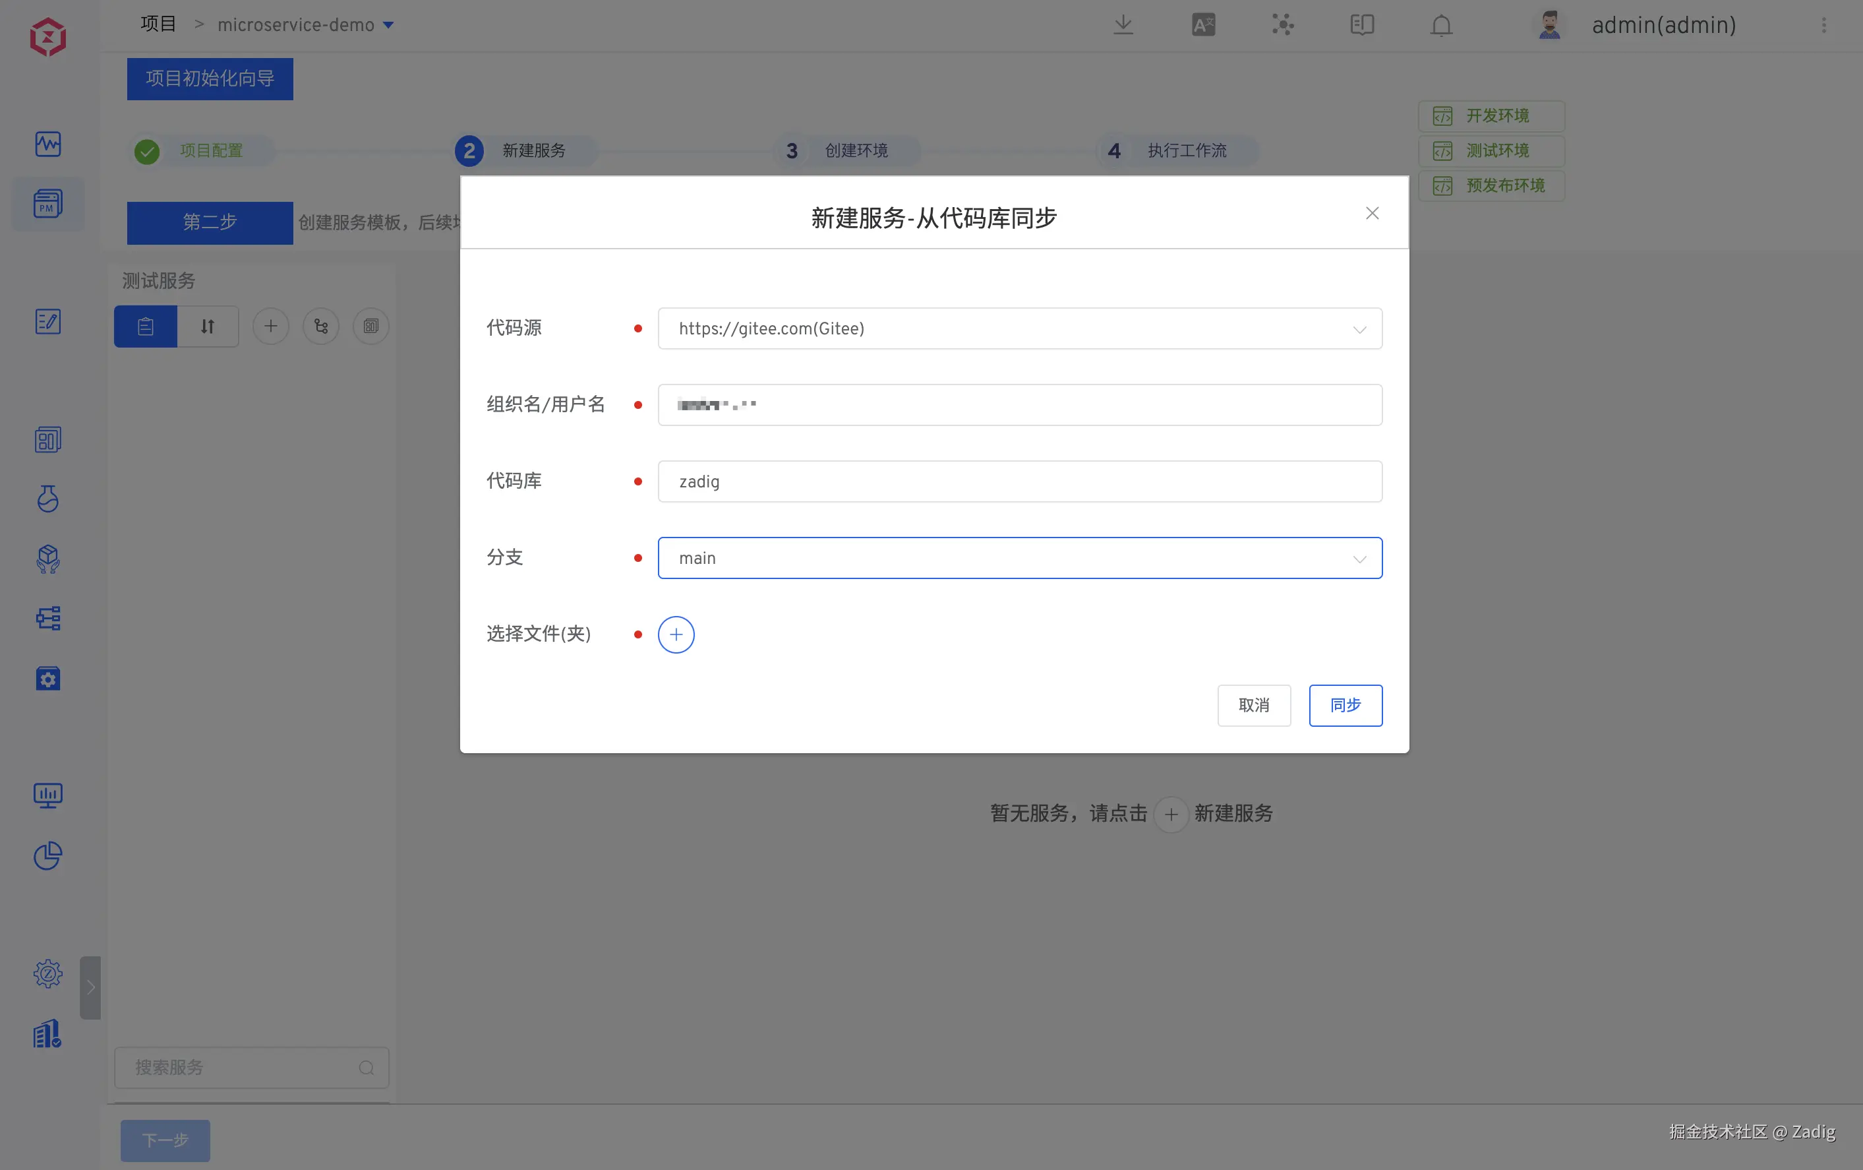Click the 代码库 zadig input field
The image size is (1863, 1170).
1019,481
